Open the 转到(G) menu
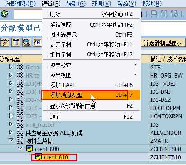 point(76,4)
